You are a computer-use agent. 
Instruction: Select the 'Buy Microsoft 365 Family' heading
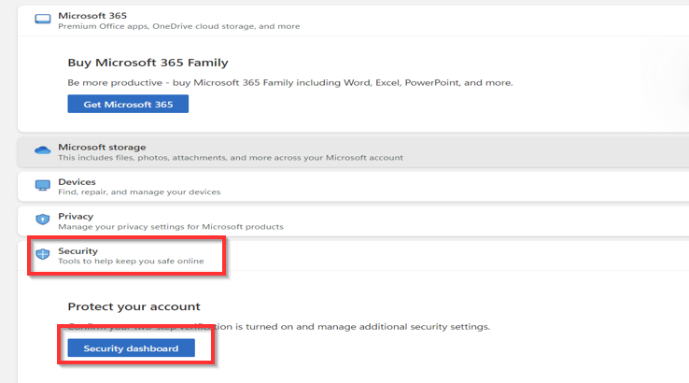[148, 63]
